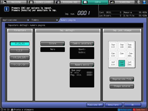Set print position to Inf sin
Screen dimensions: 148x111
click(113, 63)
